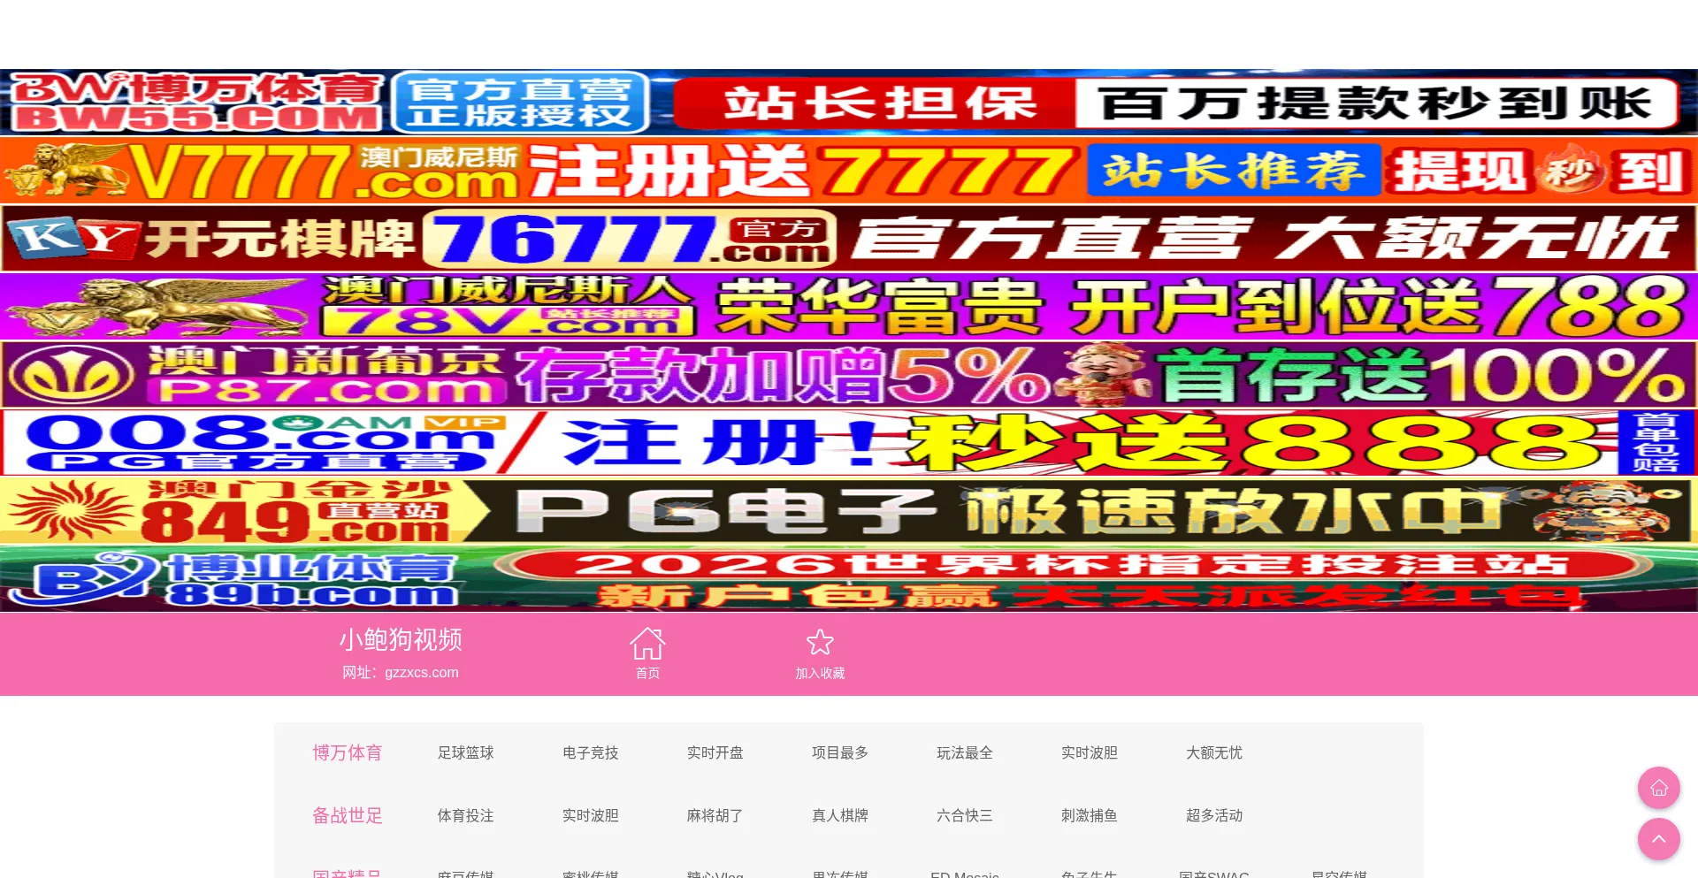This screenshot has width=1698, height=878.
Task: Open the 体育投注 link
Action: click(x=466, y=815)
